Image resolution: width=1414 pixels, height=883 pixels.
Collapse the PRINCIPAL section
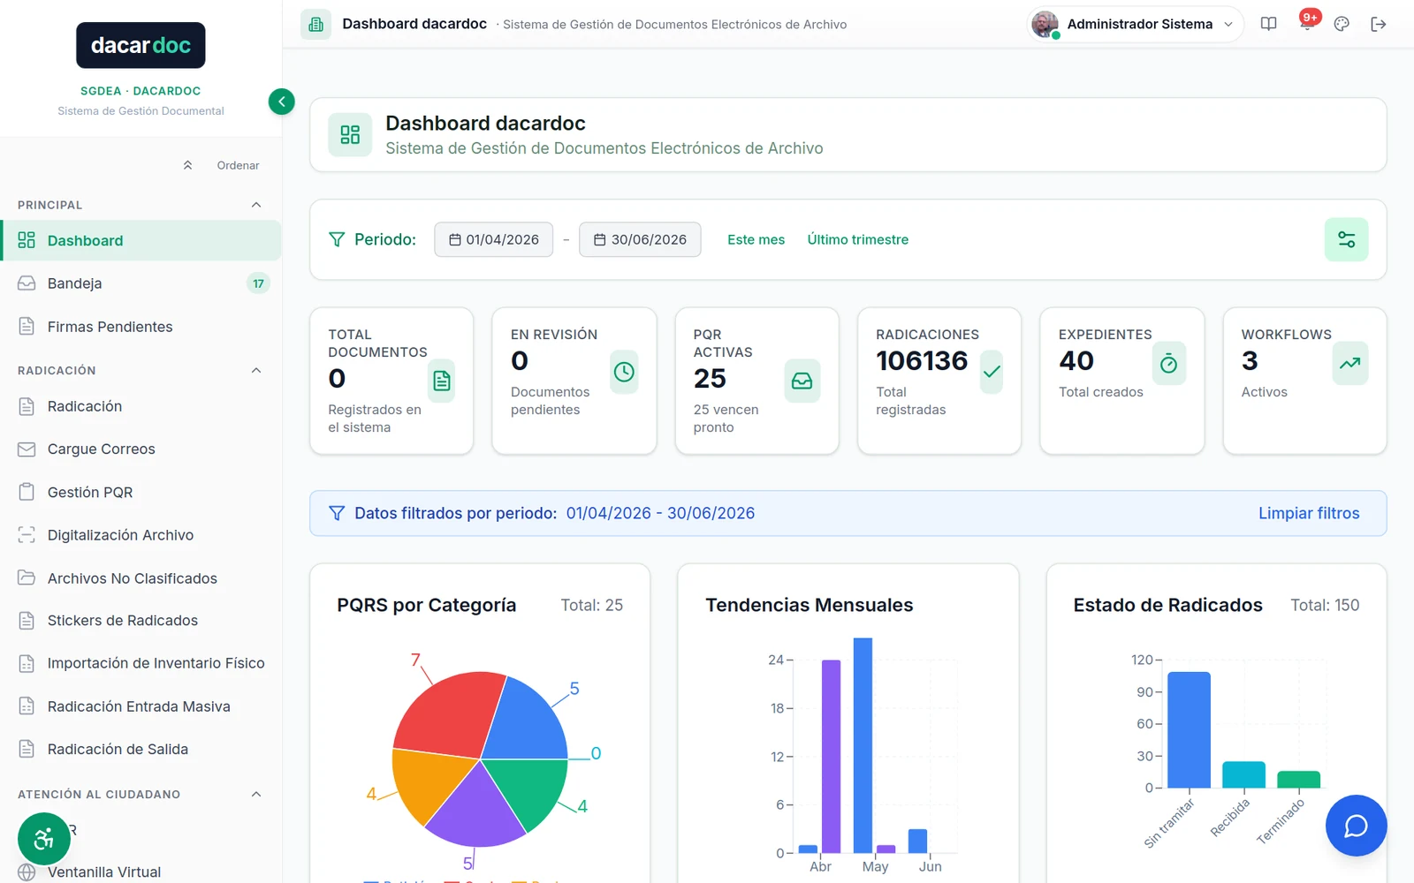point(256,205)
